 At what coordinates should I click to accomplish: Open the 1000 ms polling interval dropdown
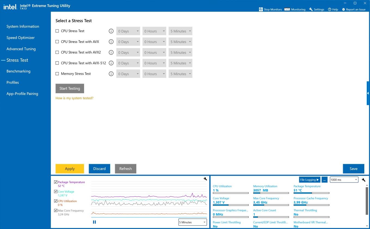(344, 180)
